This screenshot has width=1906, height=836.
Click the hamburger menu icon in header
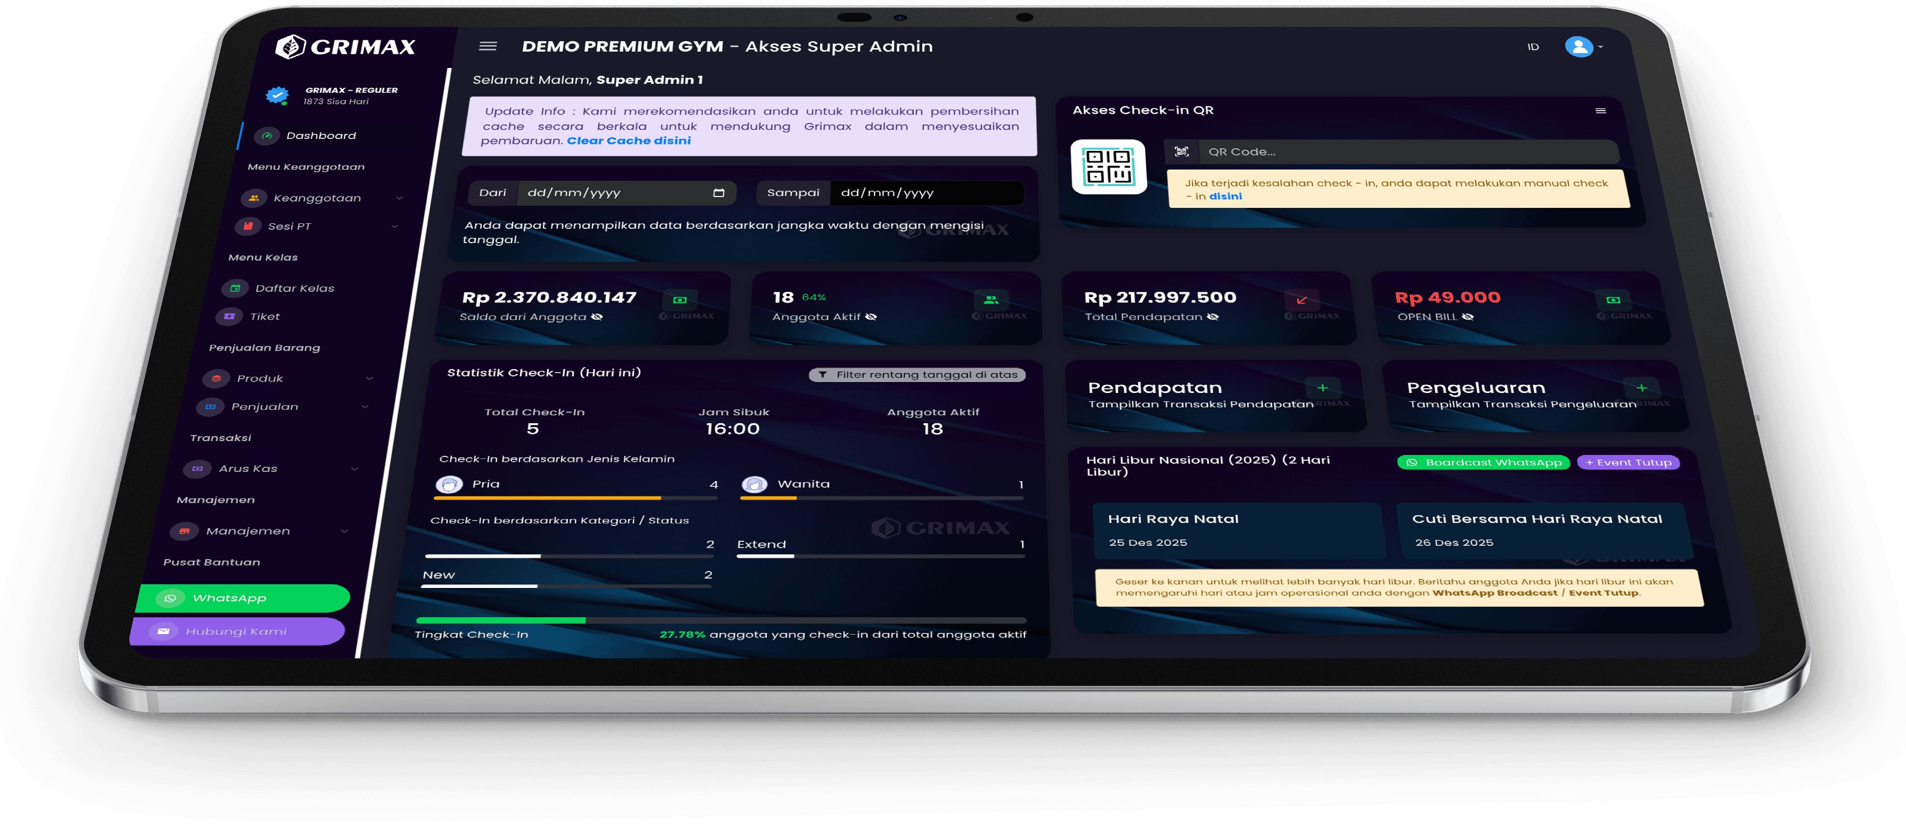click(487, 46)
